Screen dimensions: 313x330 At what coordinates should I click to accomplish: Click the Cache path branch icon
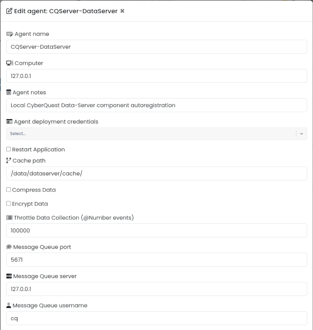click(x=8, y=161)
